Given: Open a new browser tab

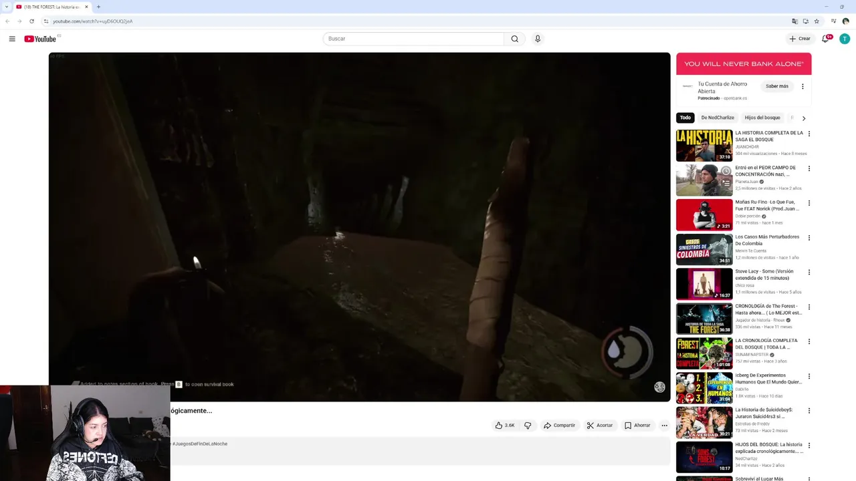Looking at the screenshot, I should click(x=98, y=7).
